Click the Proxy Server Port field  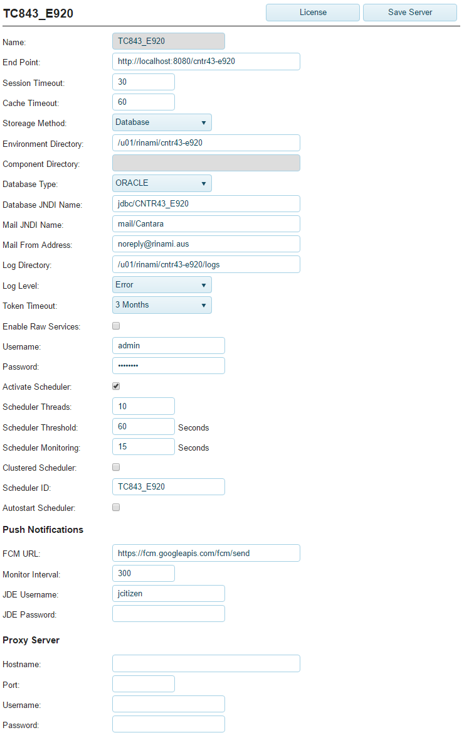(143, 684)
